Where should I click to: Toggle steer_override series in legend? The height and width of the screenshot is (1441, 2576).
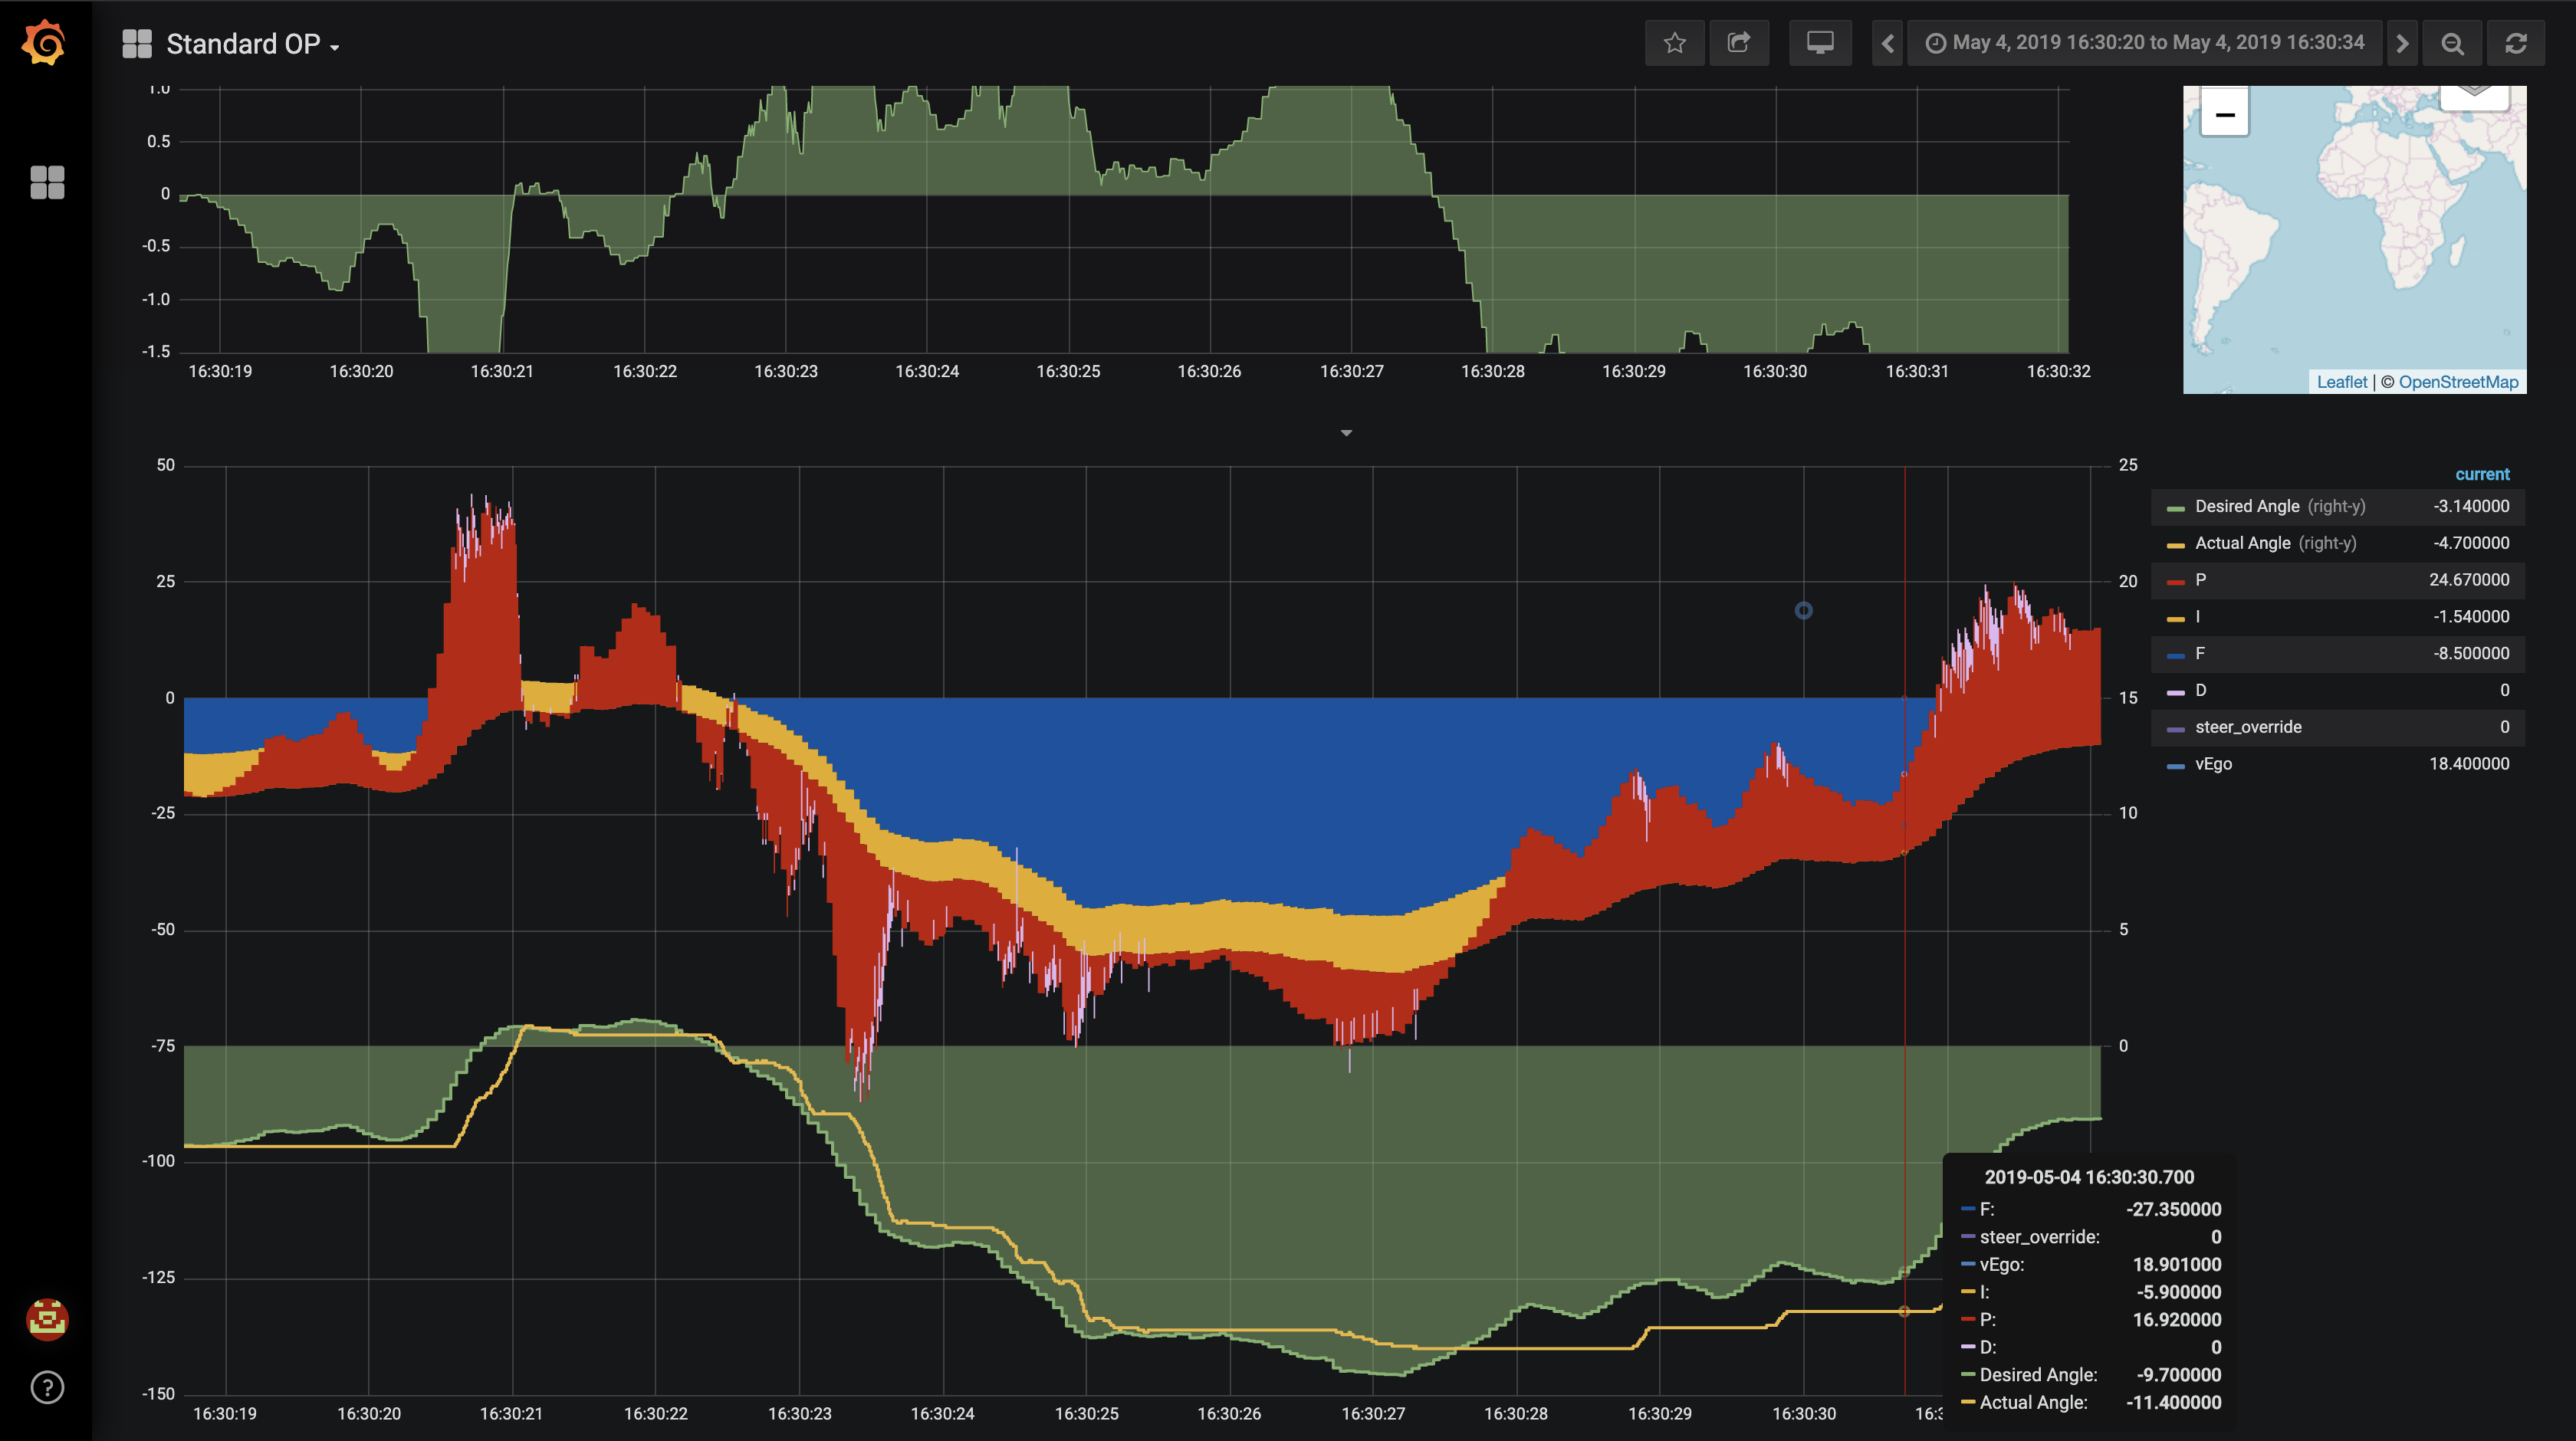[2248, 727]
